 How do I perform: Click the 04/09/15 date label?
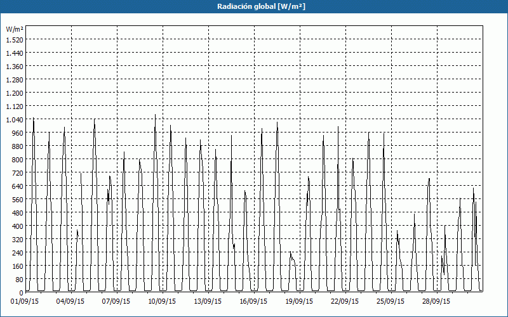70,302
